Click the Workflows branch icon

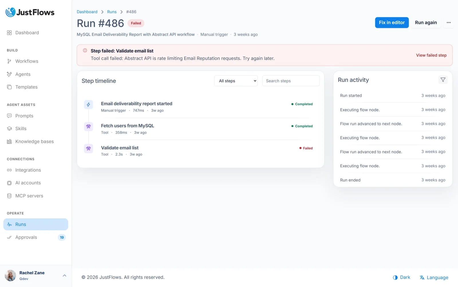click(x=9, y=61)
